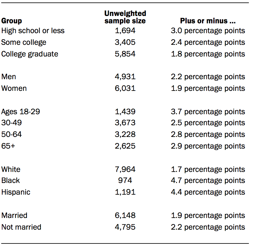The width and height of the screenshot is (255, 245).
Task: Click the "3.7 percentage points" margin value
Action: coord(208,111)
